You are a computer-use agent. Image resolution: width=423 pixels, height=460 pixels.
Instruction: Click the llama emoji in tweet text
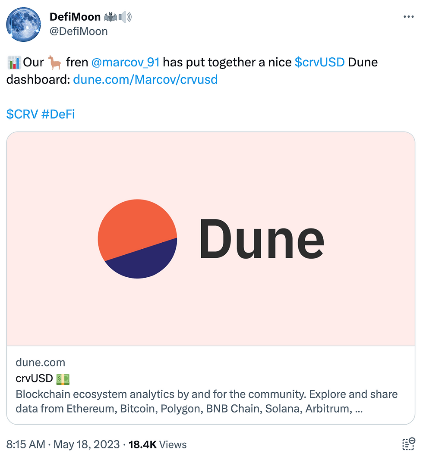click(x=55, y=63)
